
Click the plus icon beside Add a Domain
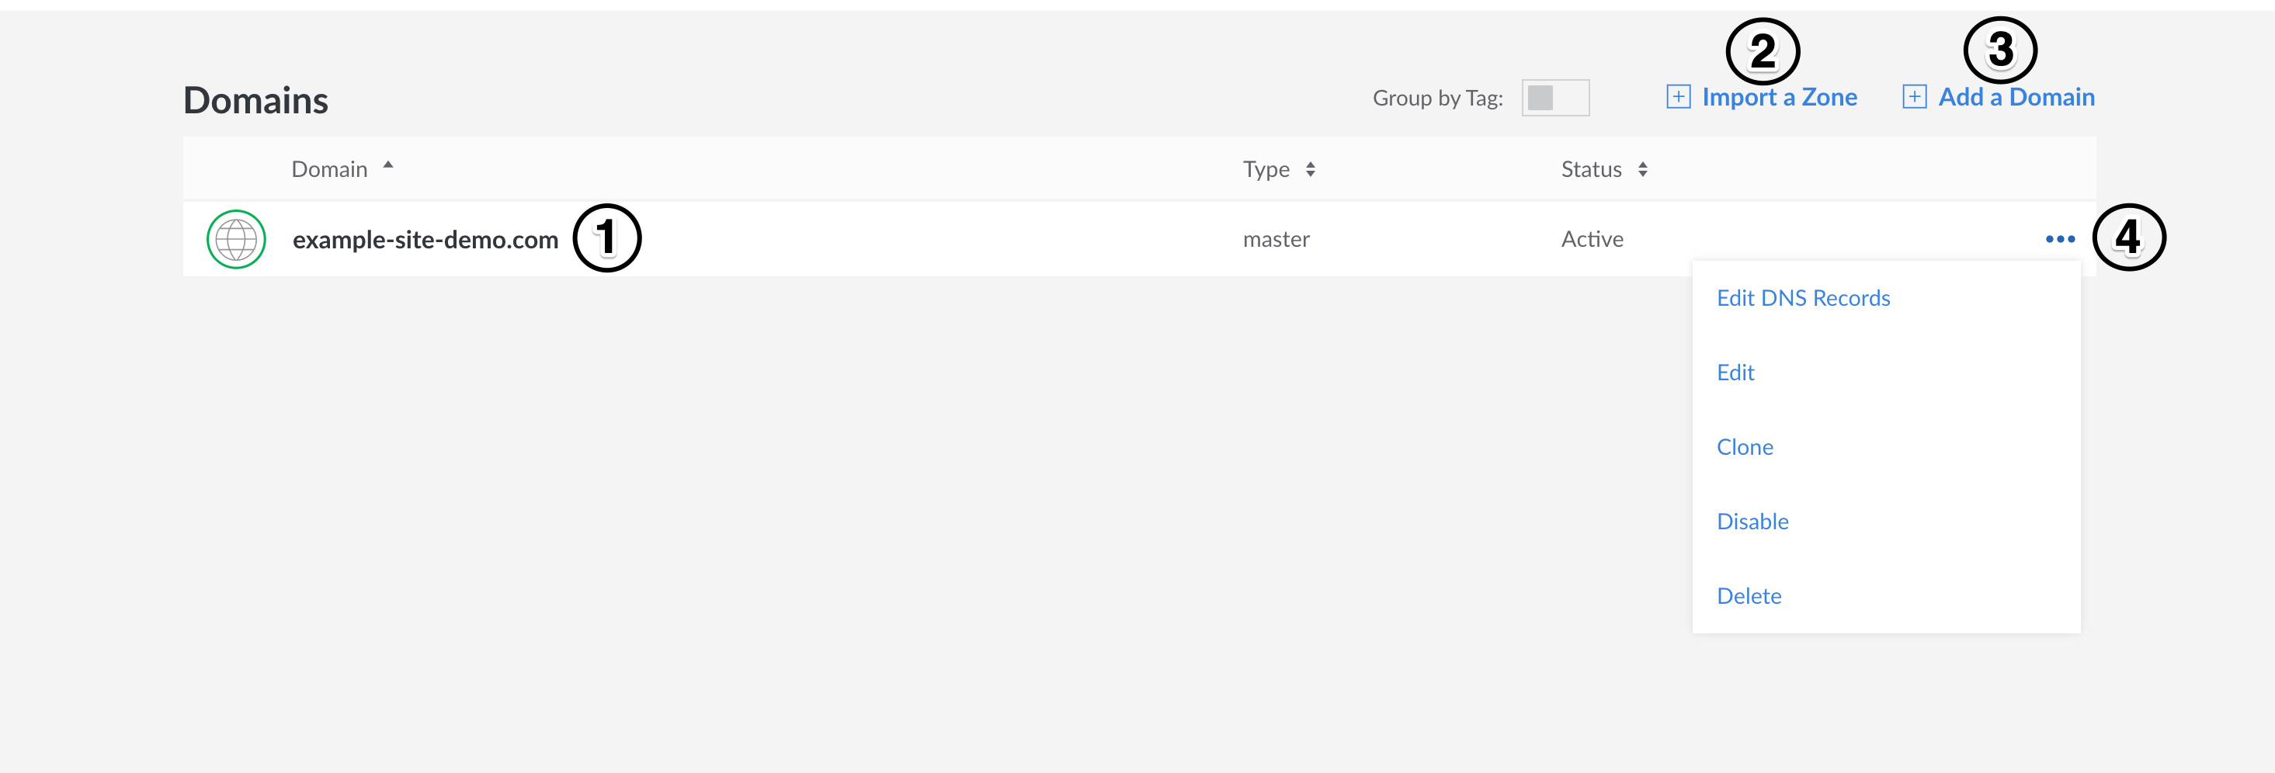click(1914, 97)
